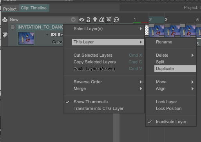Choose Paste Layers (Above)
This screenshot has width=201, height=142.
click(x=108, y=68)
